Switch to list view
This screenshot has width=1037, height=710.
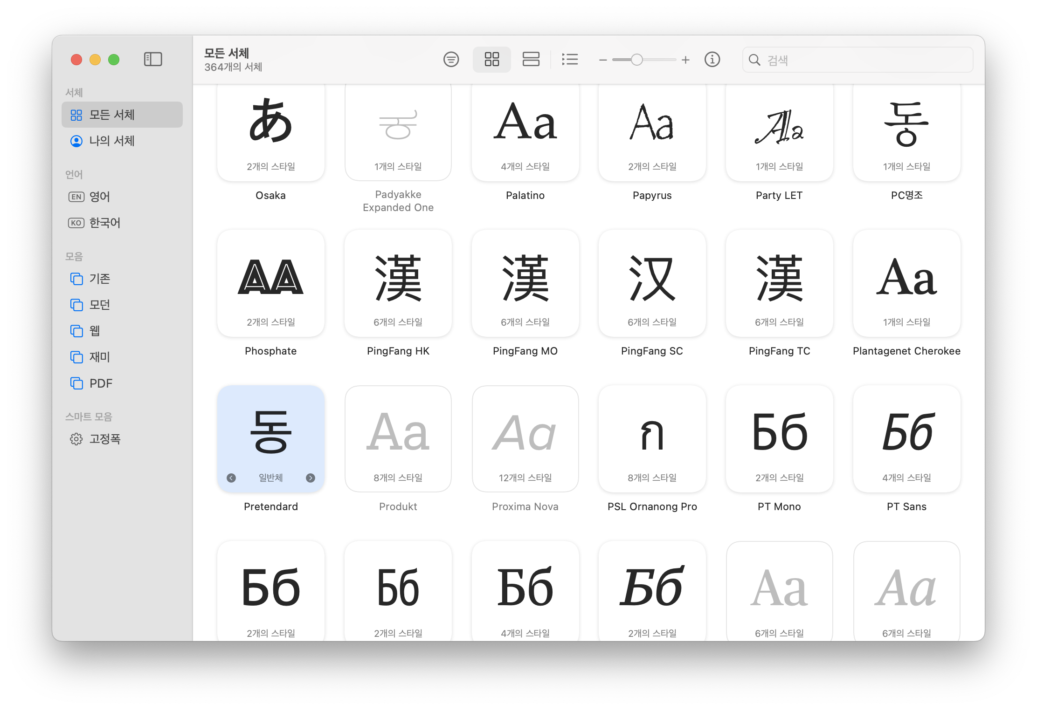coord(570,59)
